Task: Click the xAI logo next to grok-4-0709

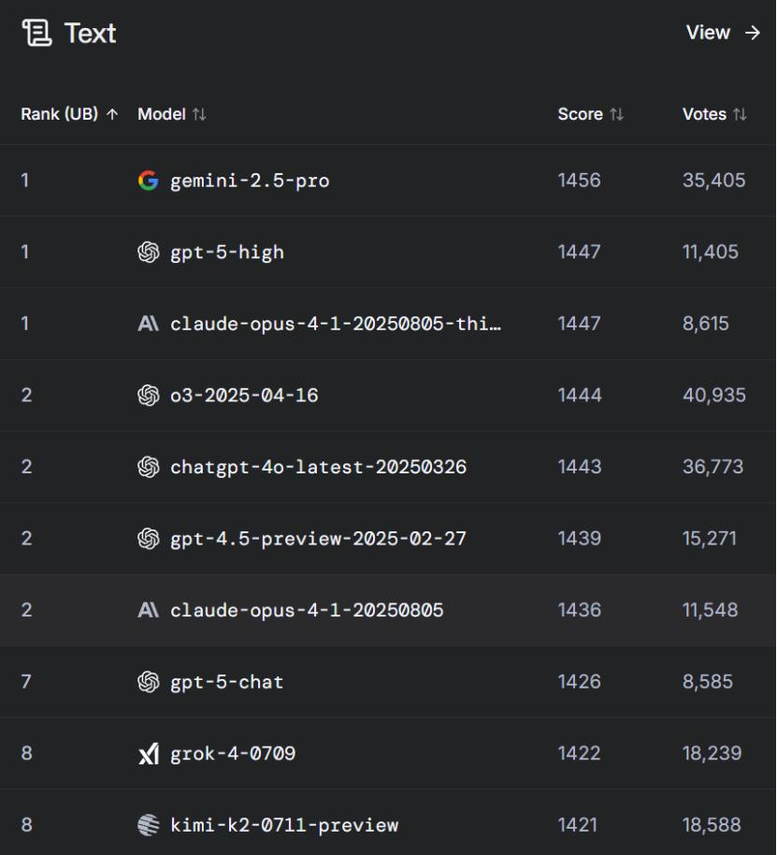Action: tap(148, 753)
